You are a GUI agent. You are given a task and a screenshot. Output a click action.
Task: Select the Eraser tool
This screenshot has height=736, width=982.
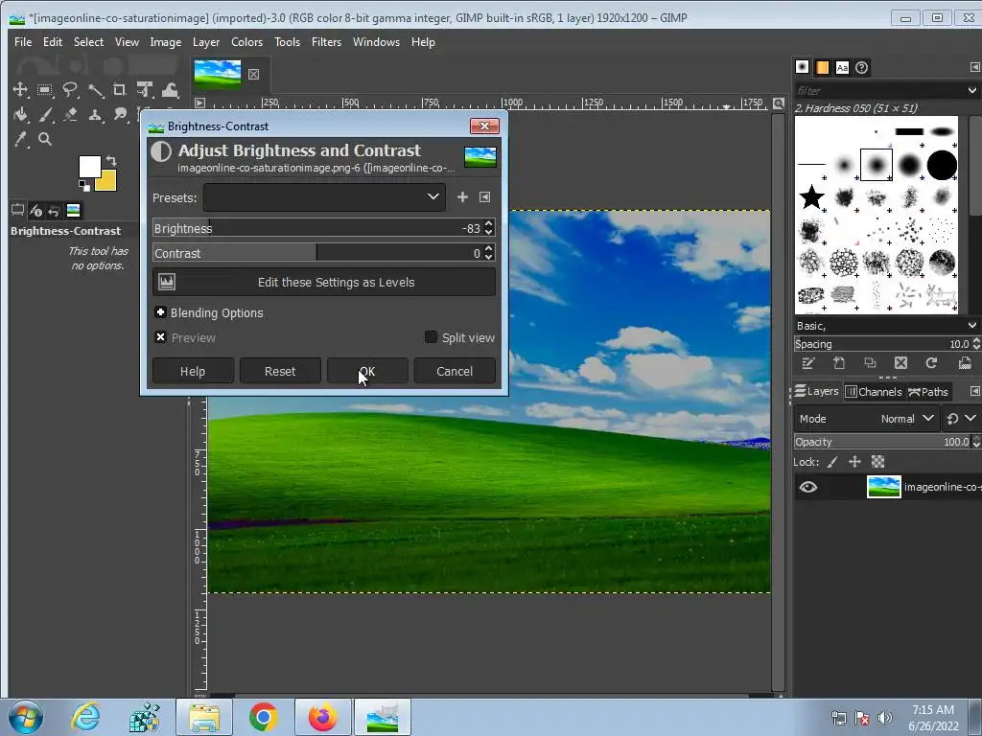70,115
